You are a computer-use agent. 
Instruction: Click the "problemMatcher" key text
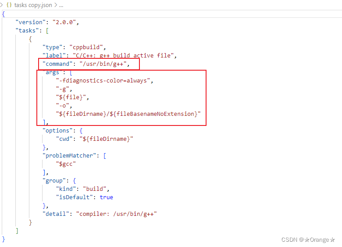click(x=69, y=156)
